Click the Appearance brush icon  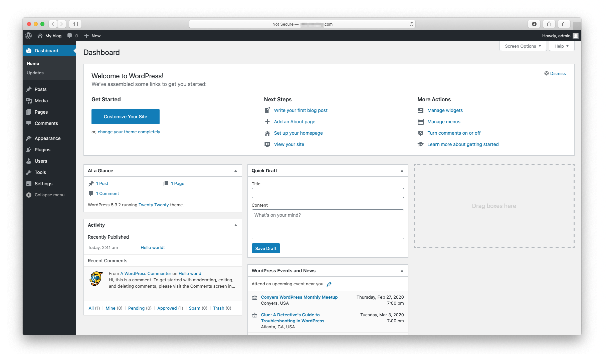(29, 138)
